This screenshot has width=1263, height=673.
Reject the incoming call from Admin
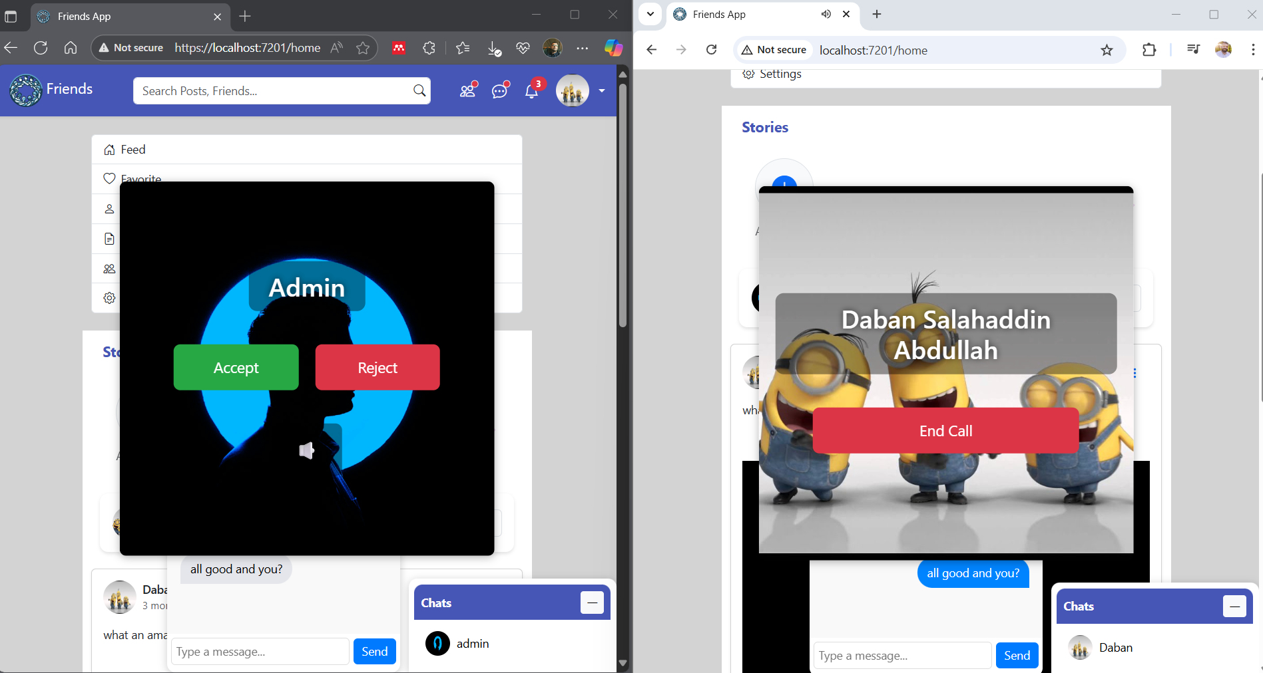tap(377, 367)
